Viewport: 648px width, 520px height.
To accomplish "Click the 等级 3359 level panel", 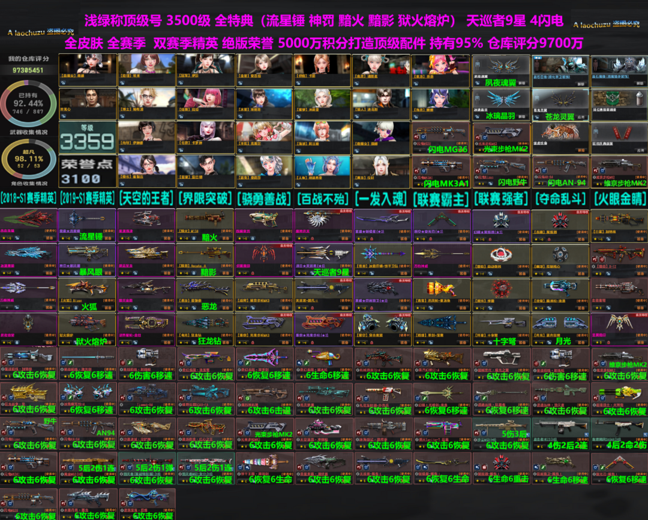I will (x=87, y=139).
